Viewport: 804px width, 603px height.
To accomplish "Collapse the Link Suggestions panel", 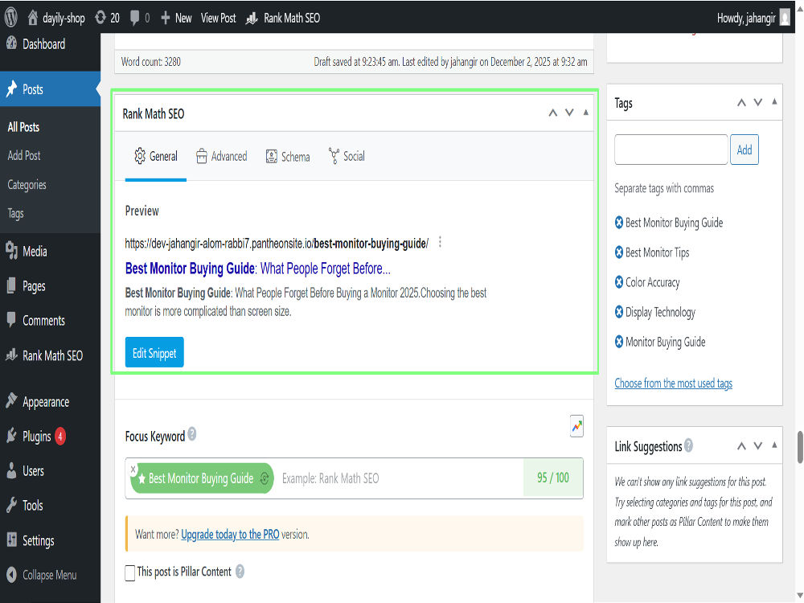I will pyautogui.click(x=774, y=445).
